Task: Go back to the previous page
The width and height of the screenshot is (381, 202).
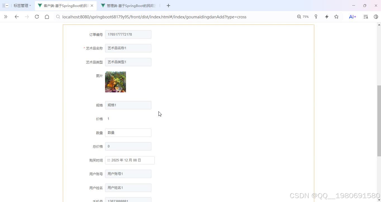Action: 17,17
